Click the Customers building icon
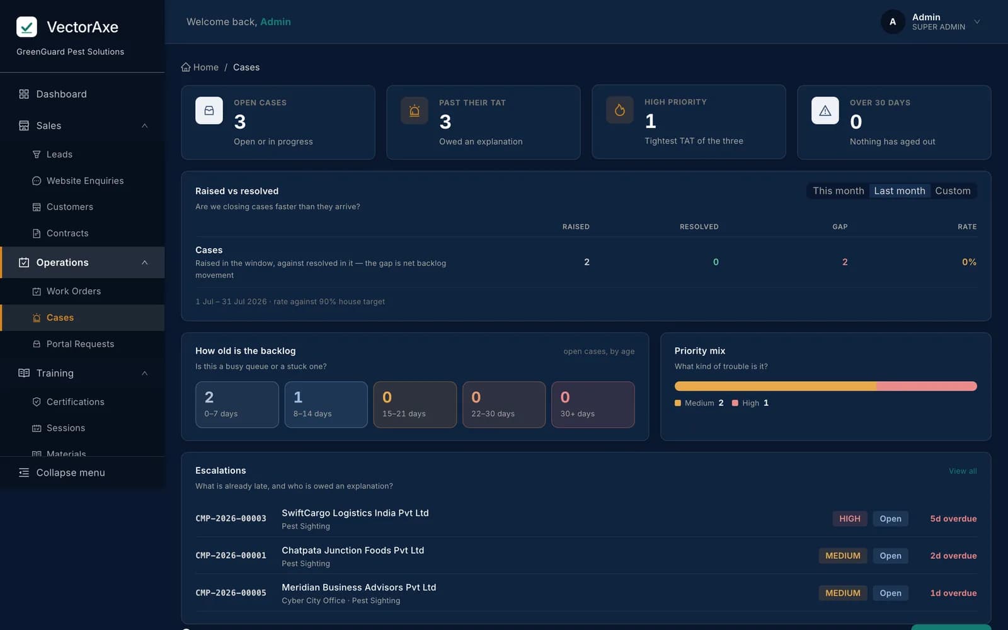 pyautogui.click(x=37, y=207)
